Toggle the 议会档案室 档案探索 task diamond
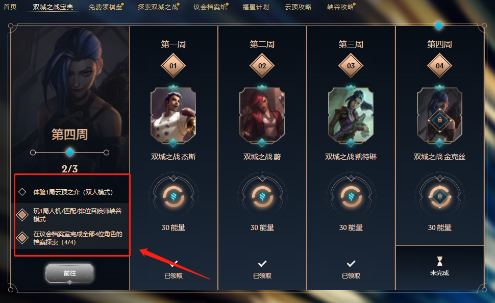 click(x=22, y=238)
